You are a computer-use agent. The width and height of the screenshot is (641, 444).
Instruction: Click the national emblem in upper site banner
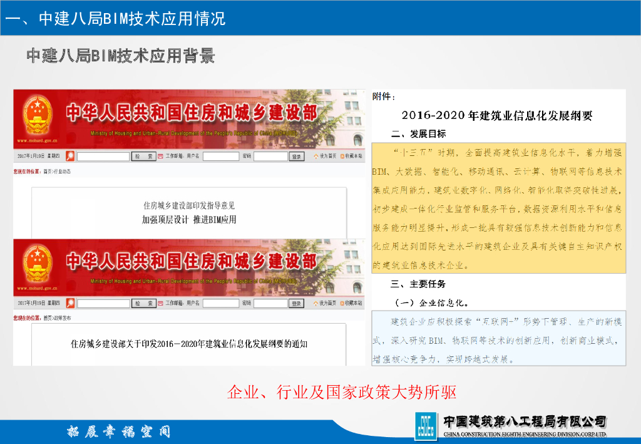[38, 115]
